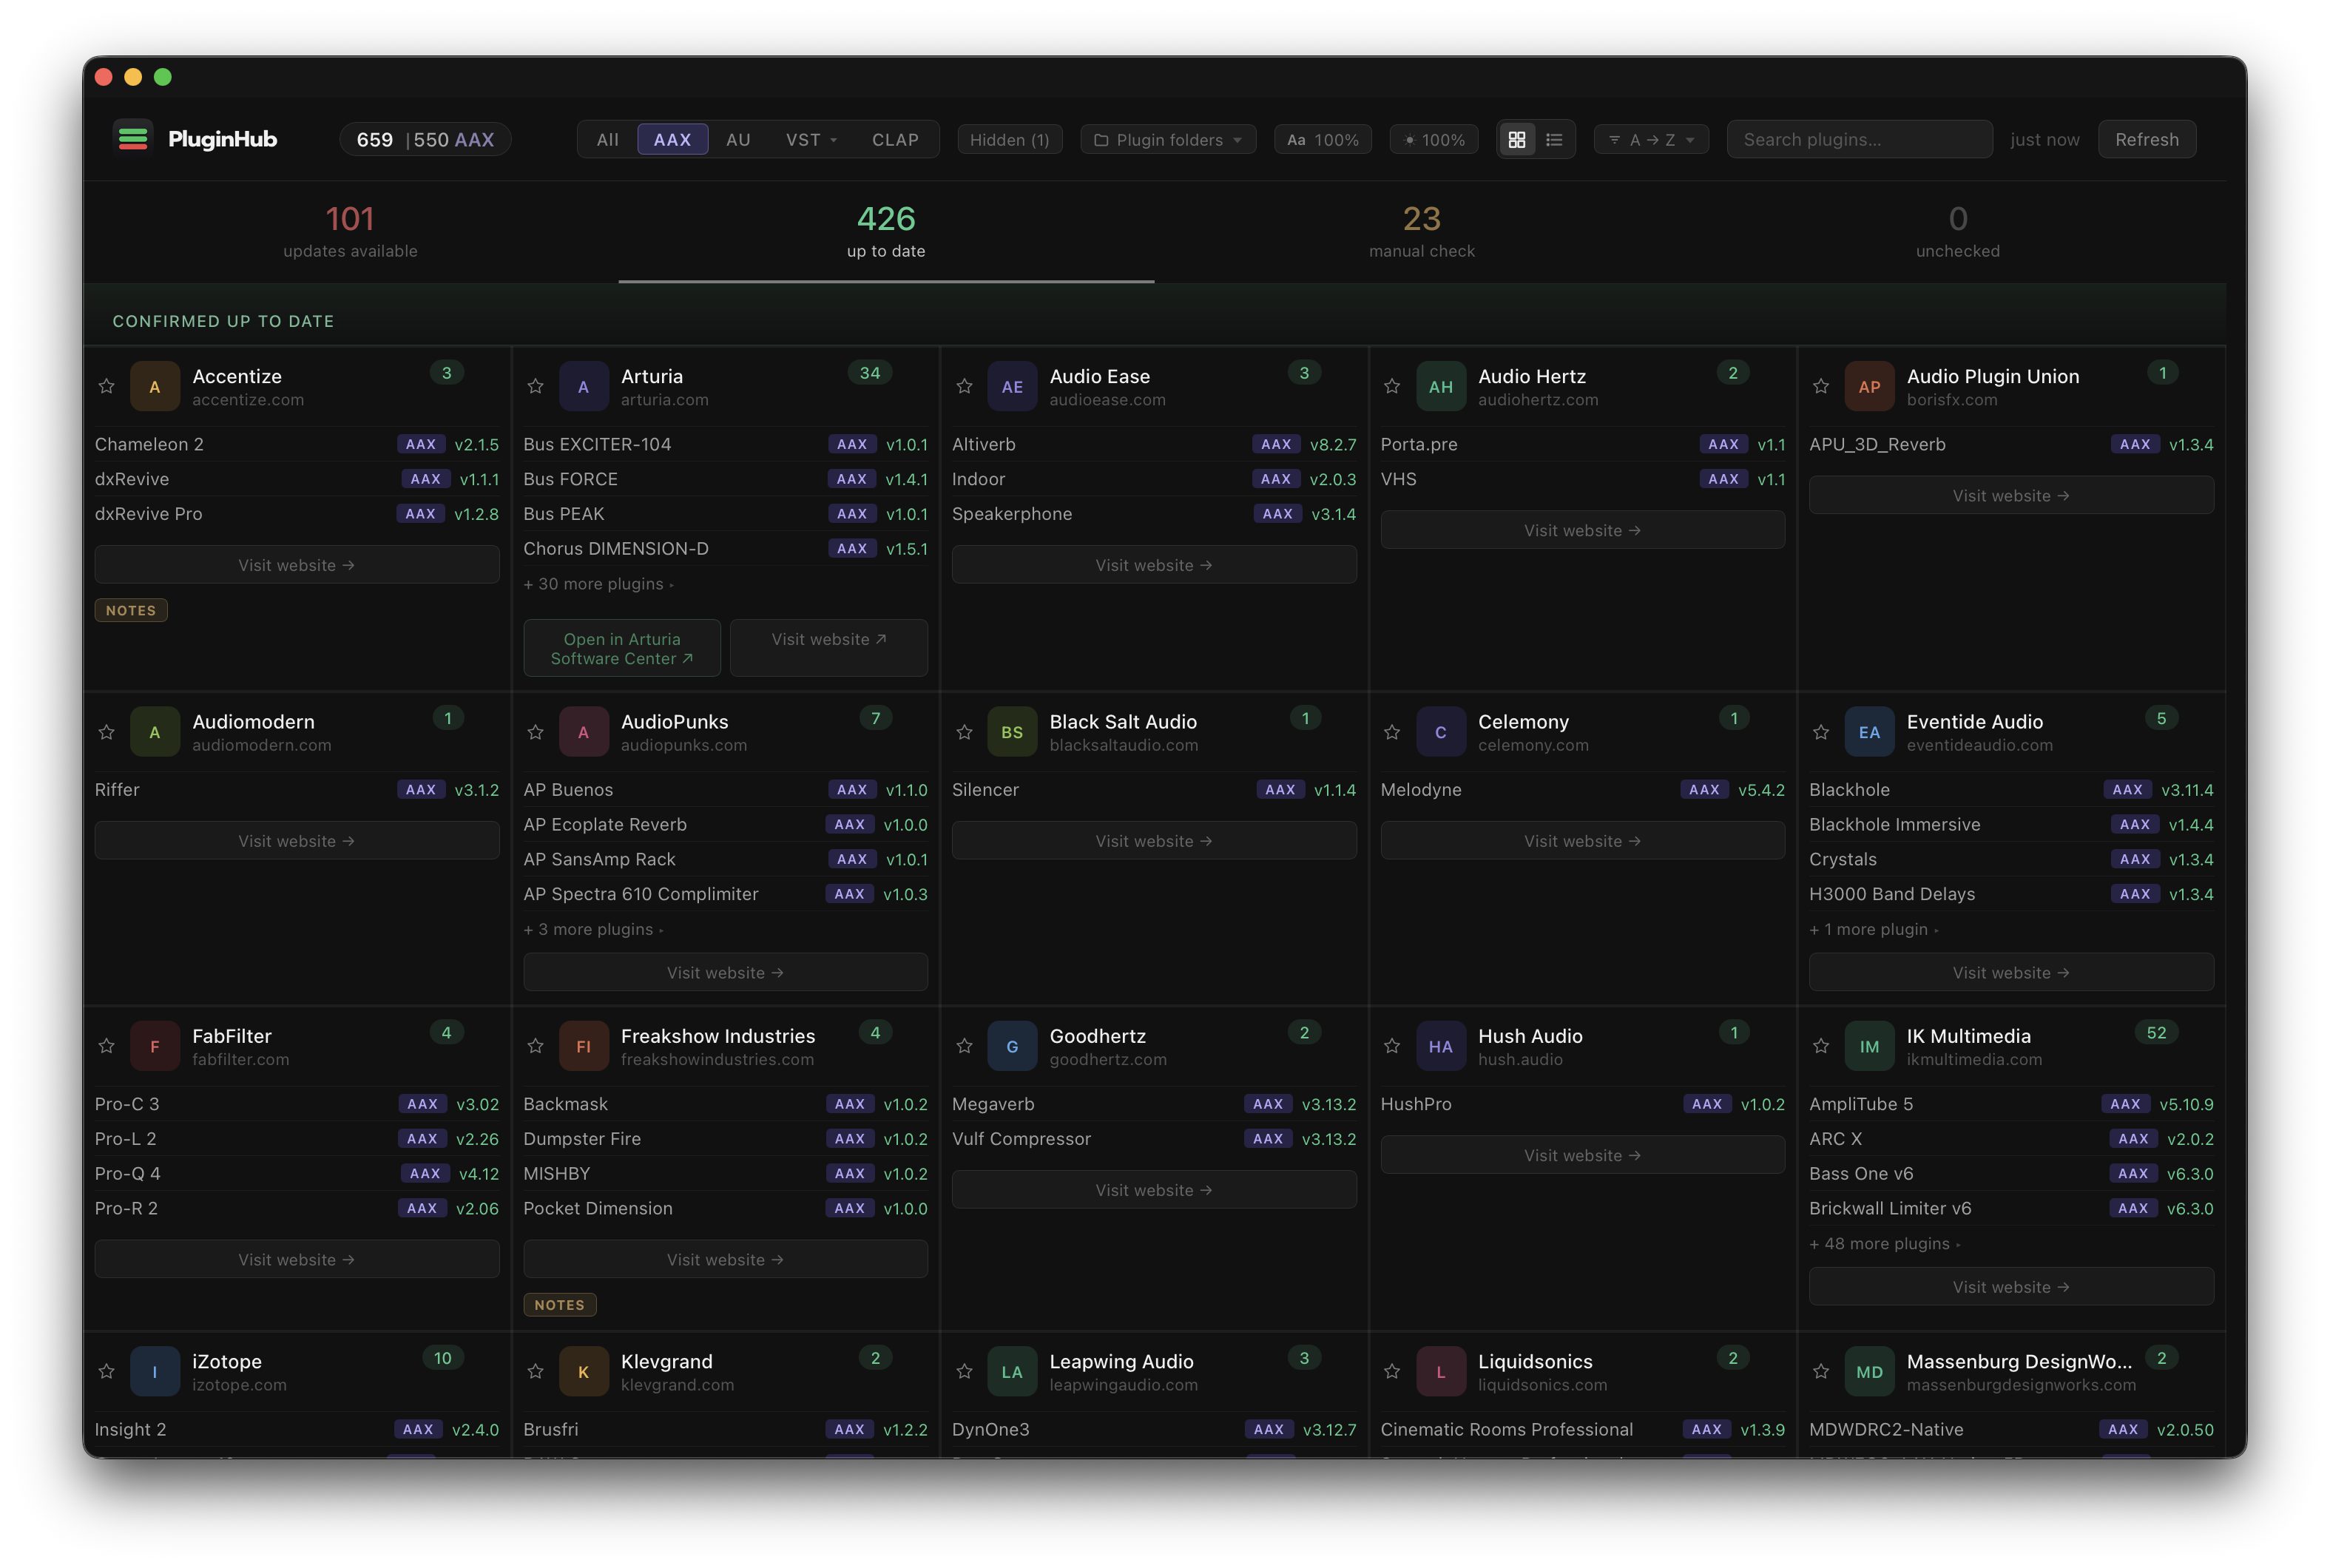Click the Audio Hertz AH avatar
The width and height of the screenshot is (2330, 1568).
1441,387
